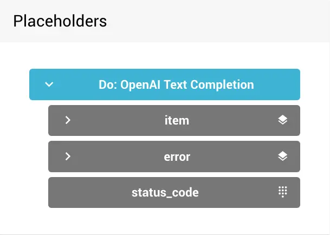Click the Do: OpenAI Text Completion title
Viewport: 330px width, 235px height.
pyautogui.click(x=176, y=84)
